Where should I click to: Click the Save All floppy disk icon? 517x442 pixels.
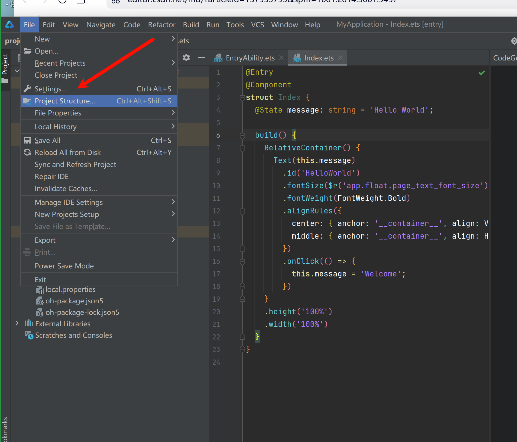point(27,140)
